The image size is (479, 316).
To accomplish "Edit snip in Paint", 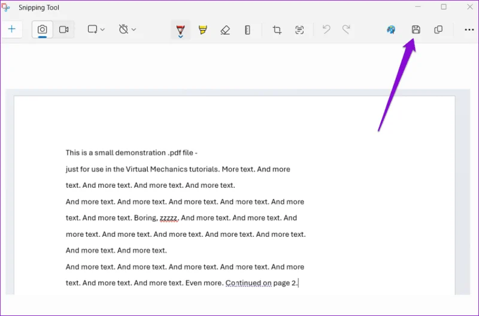I will point(391,29).
